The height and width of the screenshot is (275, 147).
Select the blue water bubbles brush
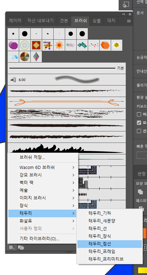(13, 57)
